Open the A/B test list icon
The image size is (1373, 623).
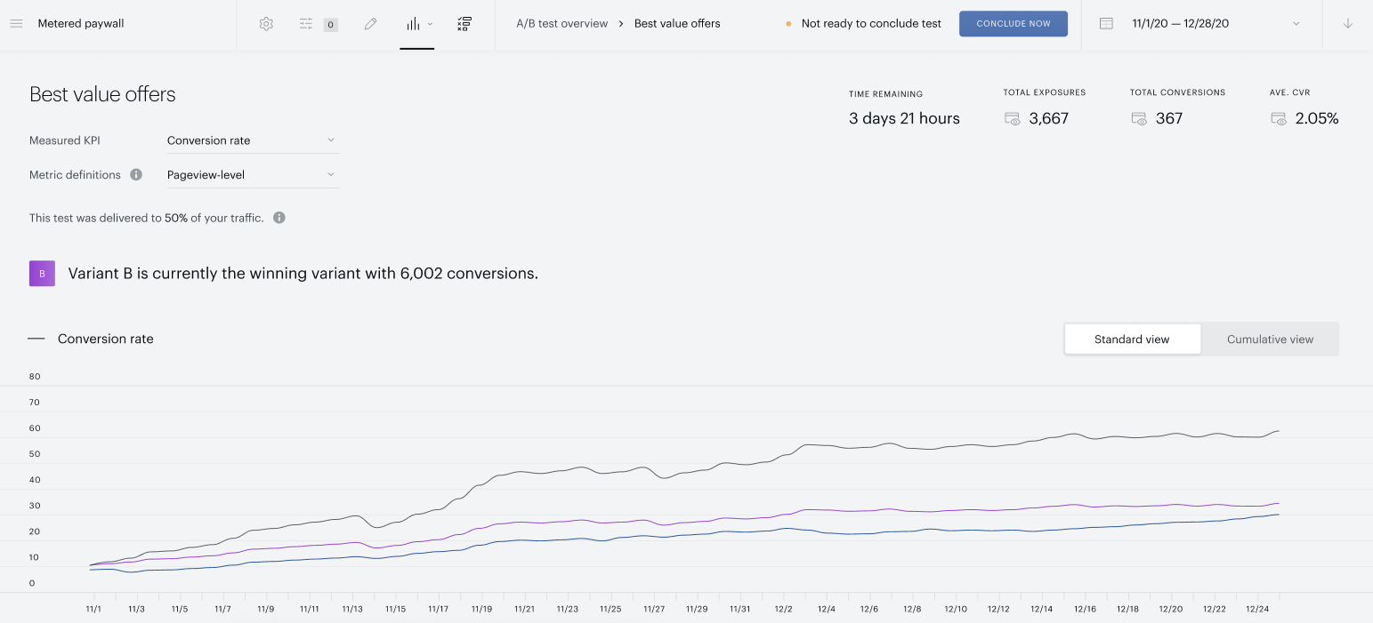pyautogui.click(x=464, y=24)
